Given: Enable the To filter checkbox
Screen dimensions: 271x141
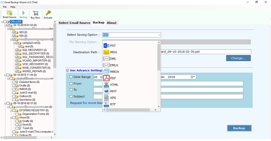Looking at the screenshot, I should click(71, 90).
